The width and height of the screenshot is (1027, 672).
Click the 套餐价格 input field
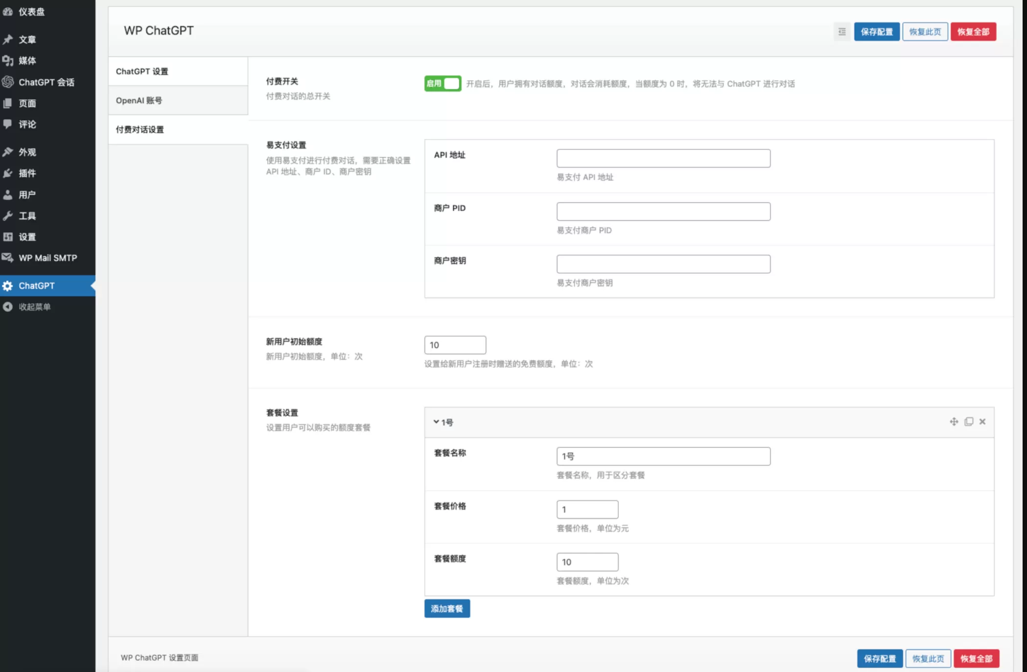tap(587, 510)
